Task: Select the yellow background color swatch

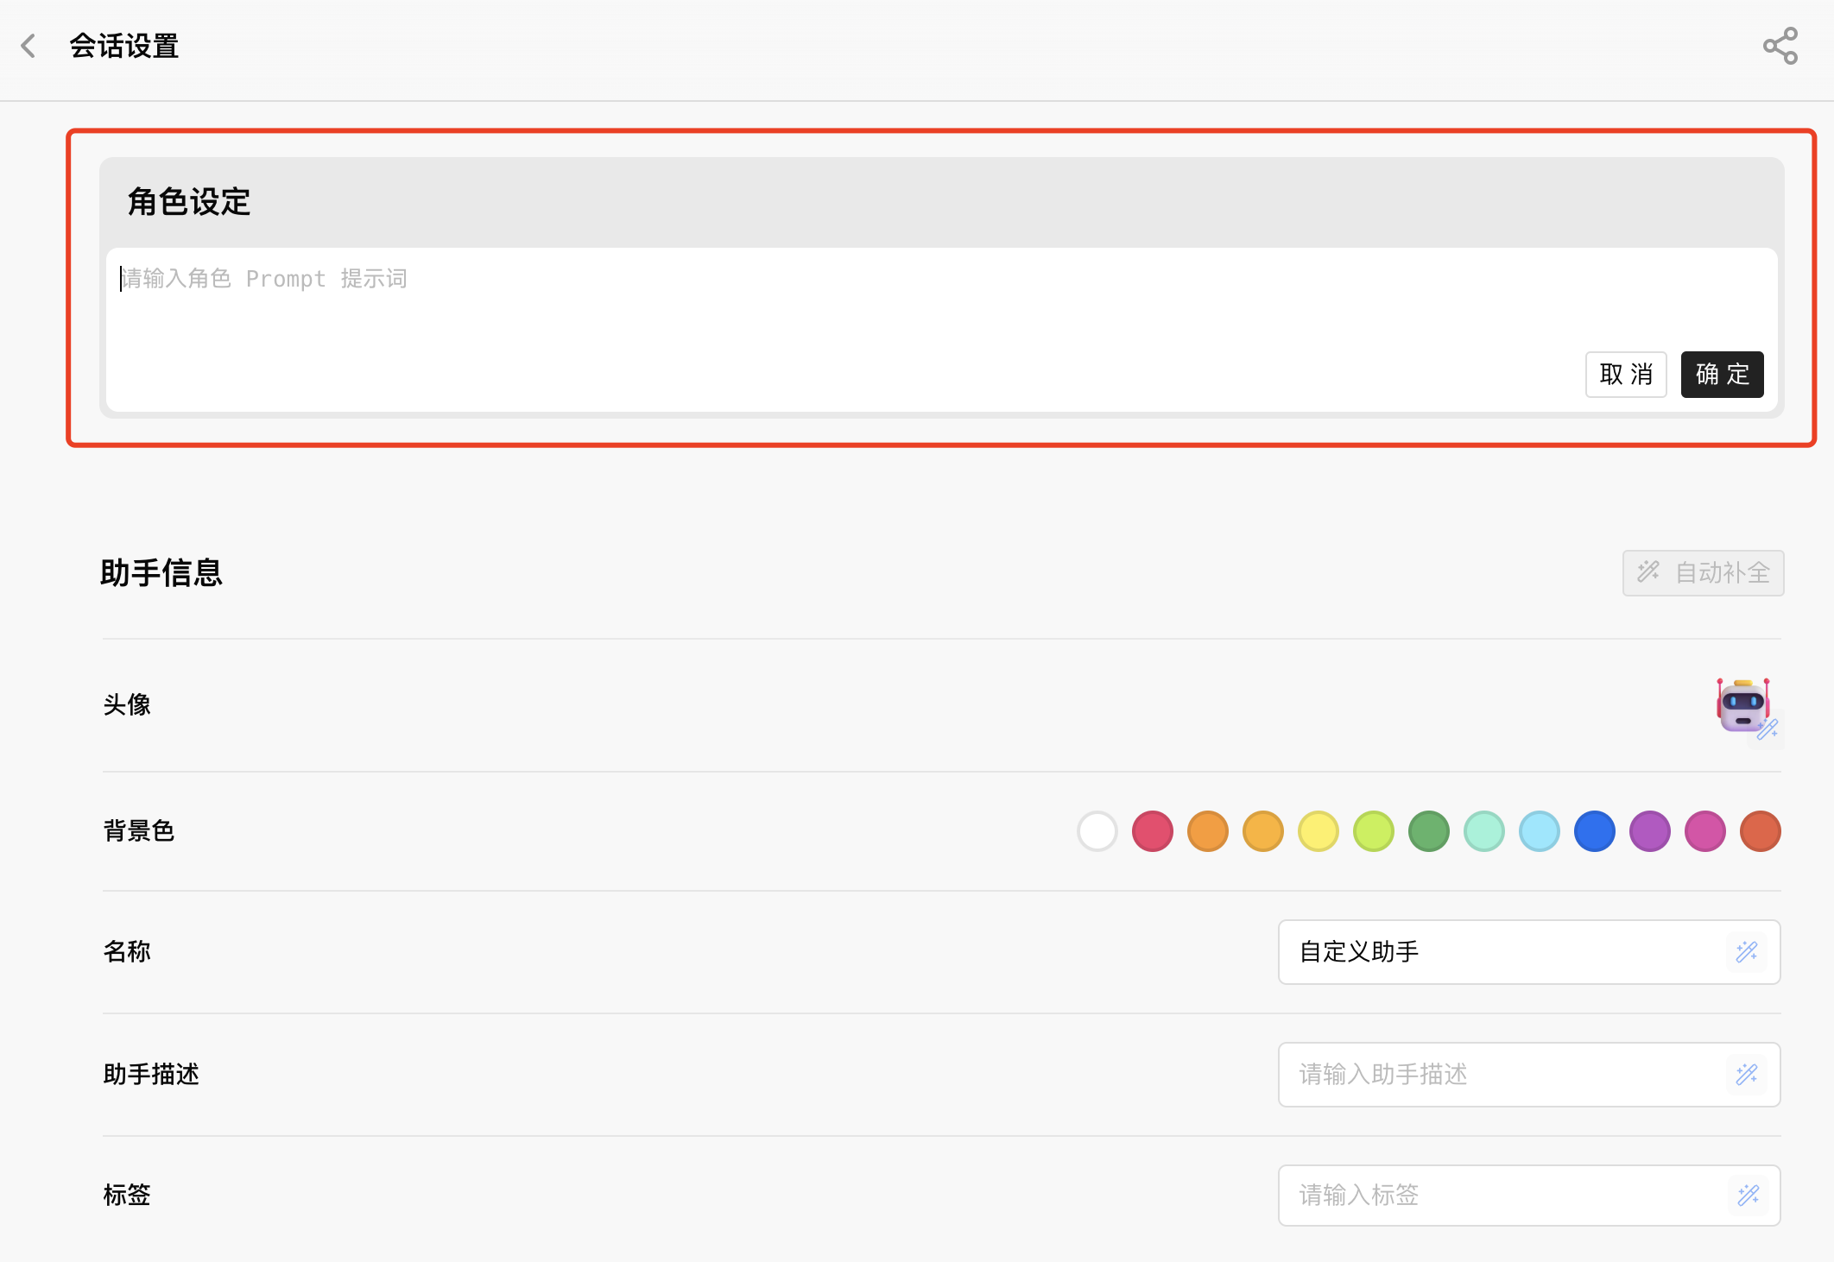Action: pyautogui.click(x=1318, y=831)
